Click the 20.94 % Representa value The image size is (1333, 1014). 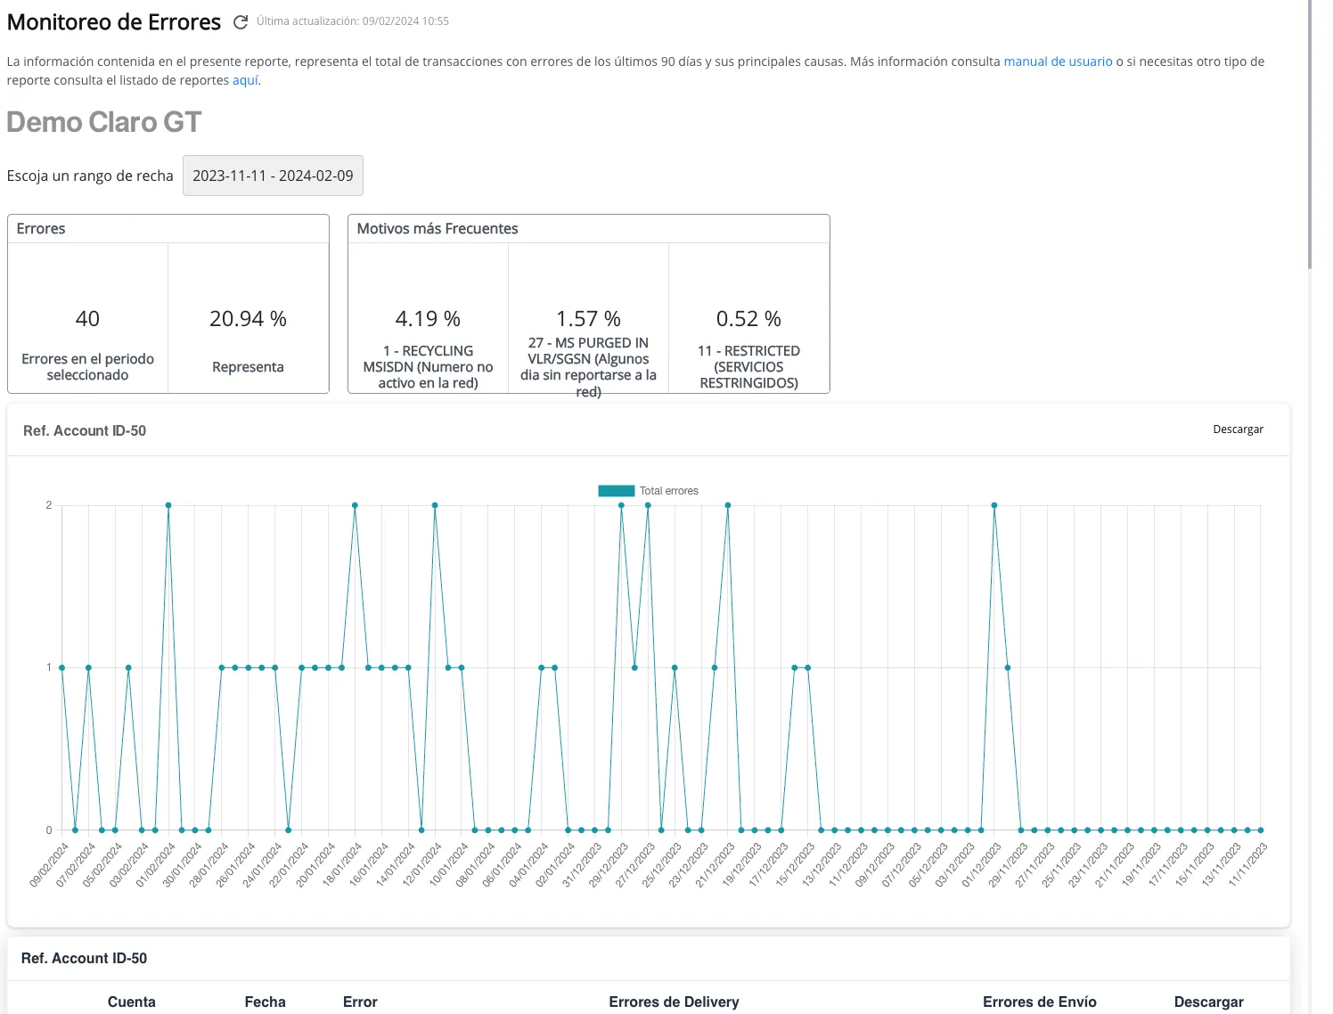pos(248,319)
